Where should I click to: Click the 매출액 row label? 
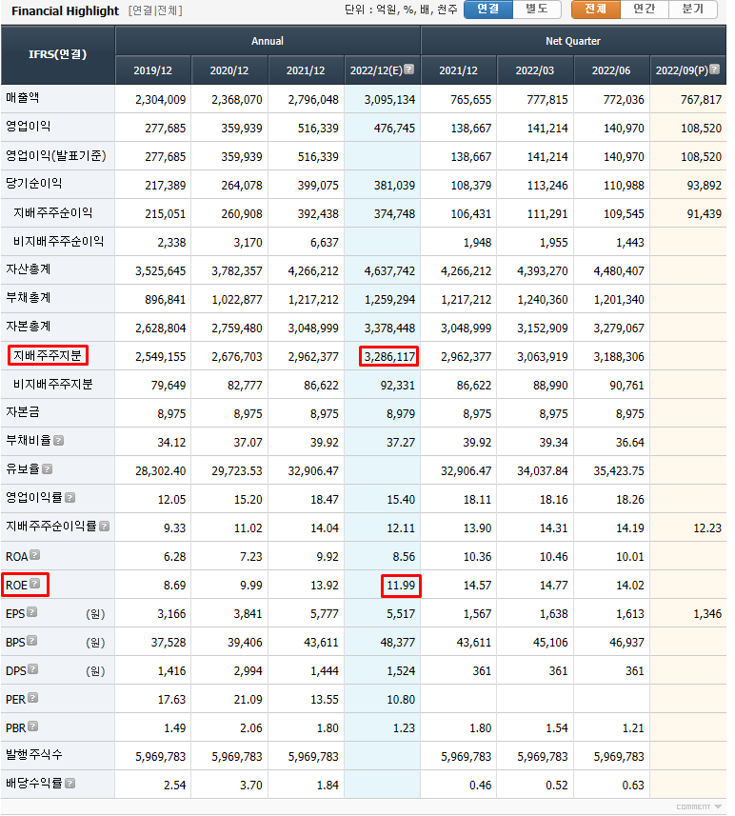(x=23, y=98)
